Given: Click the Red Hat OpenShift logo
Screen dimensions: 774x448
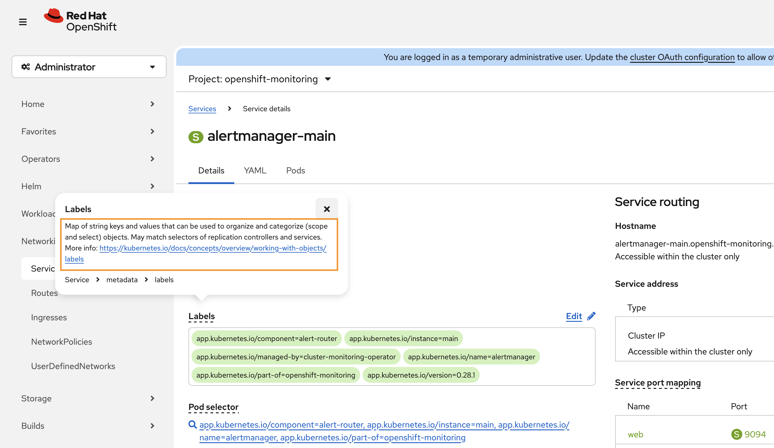Looking at the screenshot, I should click(81, 20).
